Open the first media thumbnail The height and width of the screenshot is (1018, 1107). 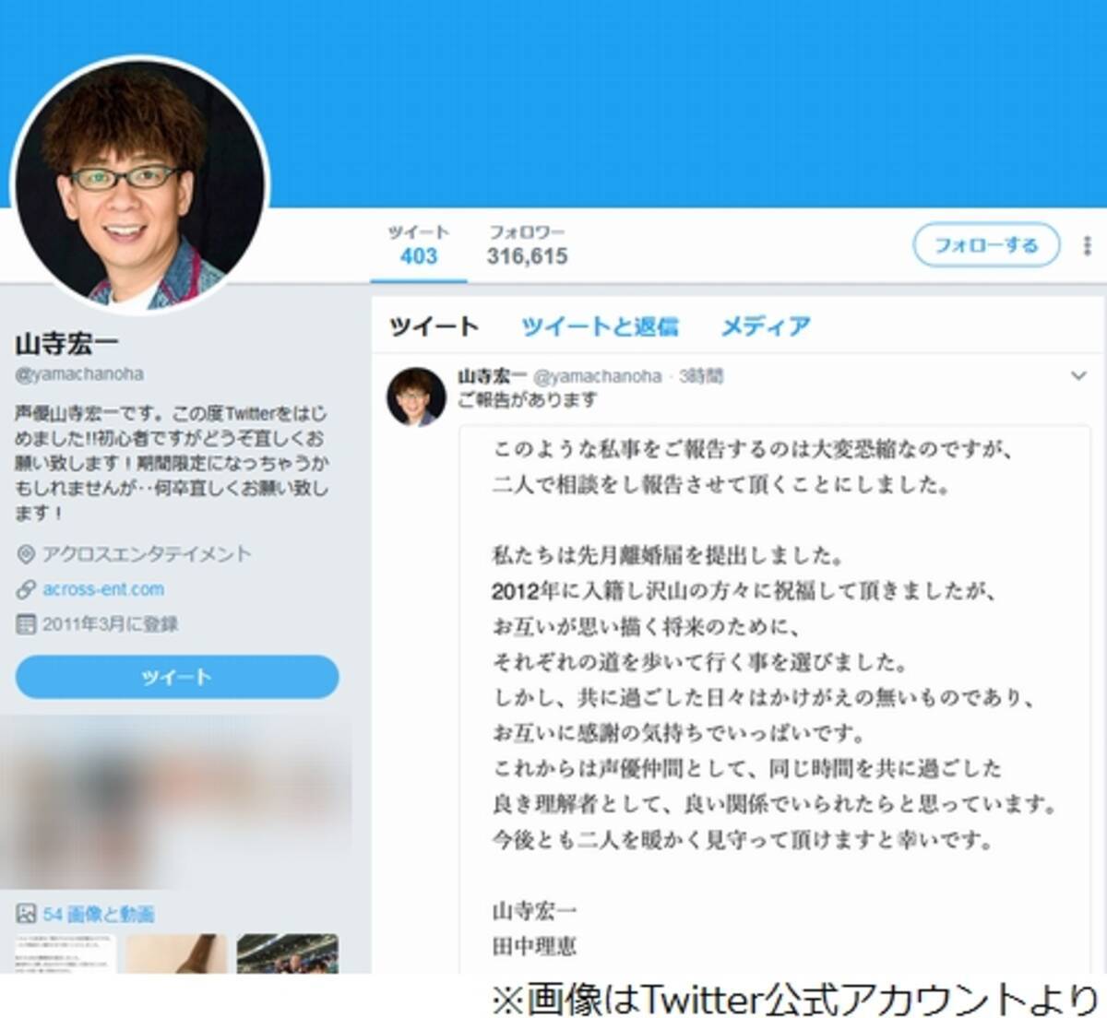click(x=65, y=953)
